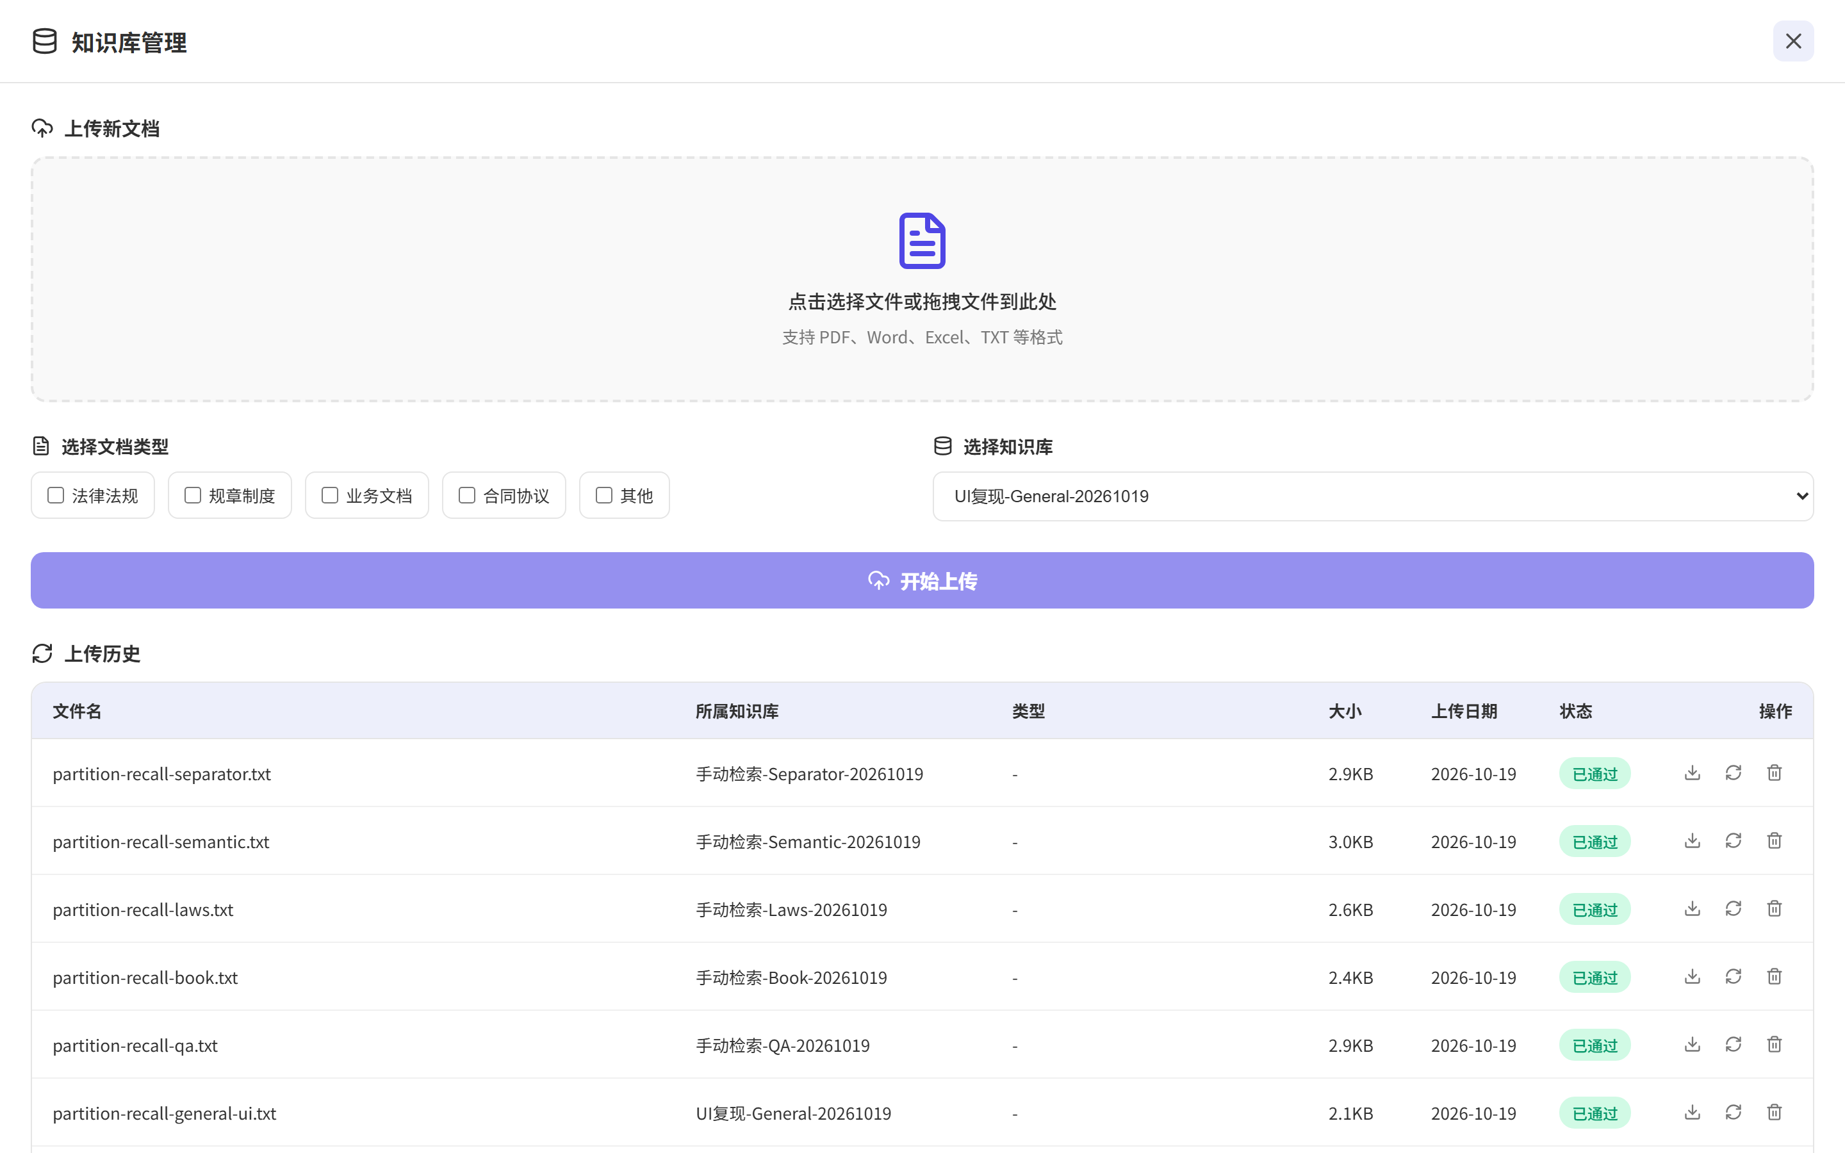Click knowledge base 手动检索-Separator-20261019
The height and width of the screenshot is (1153, 1845).
810,774
